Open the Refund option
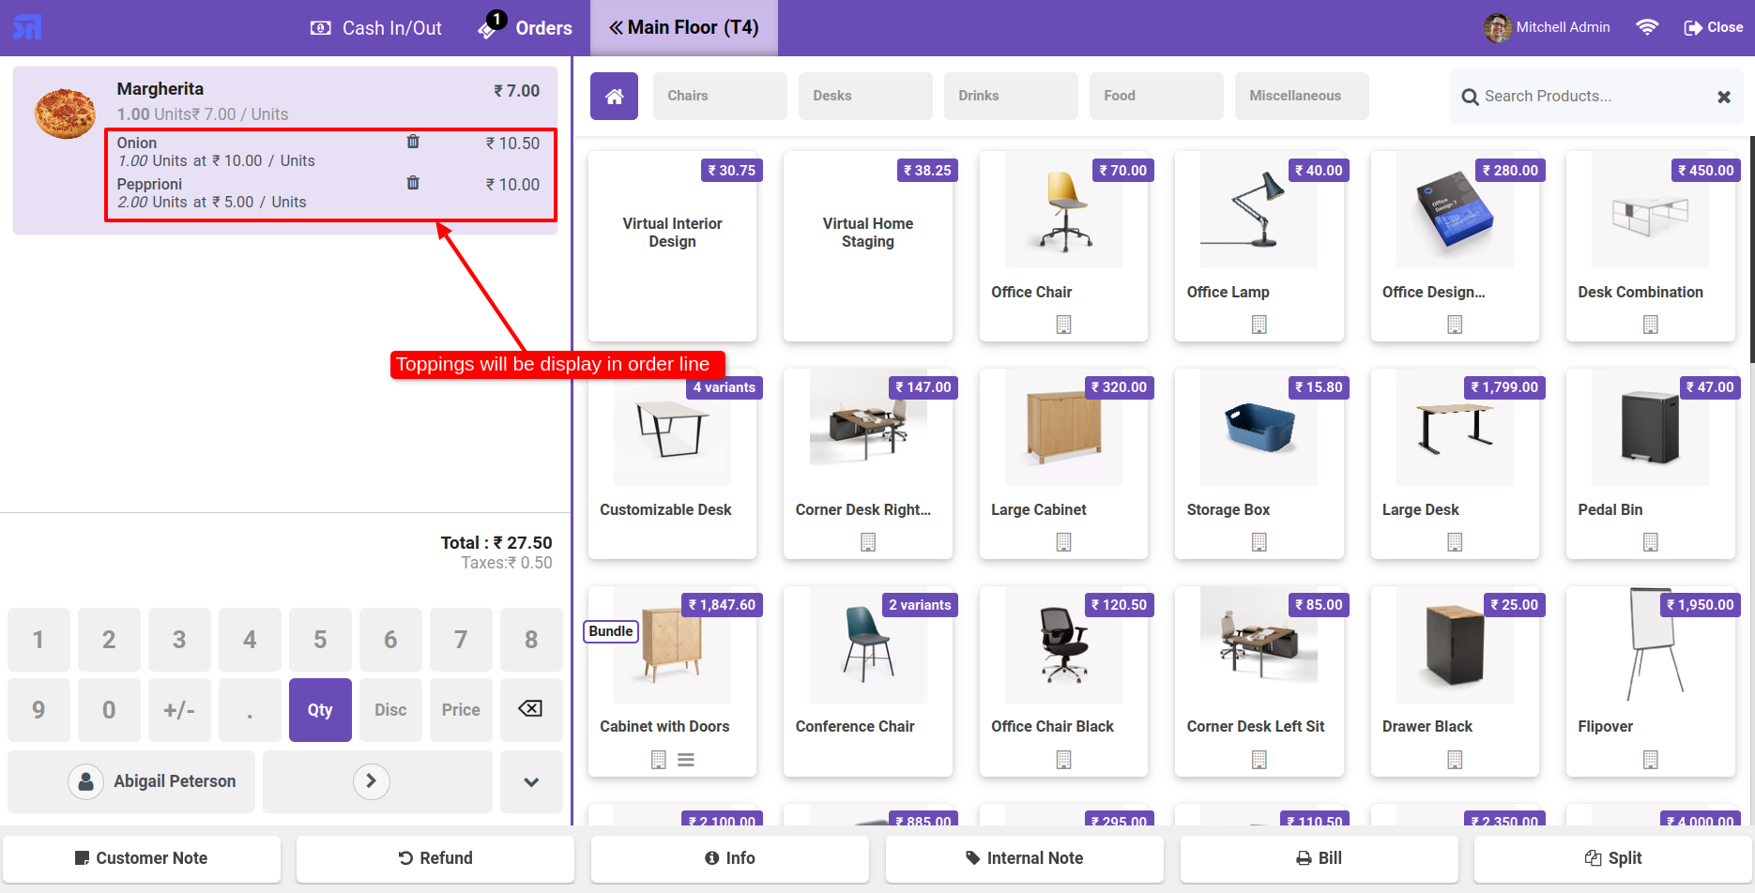Screen dimensions: 1755x893 (x=435, y=858)
